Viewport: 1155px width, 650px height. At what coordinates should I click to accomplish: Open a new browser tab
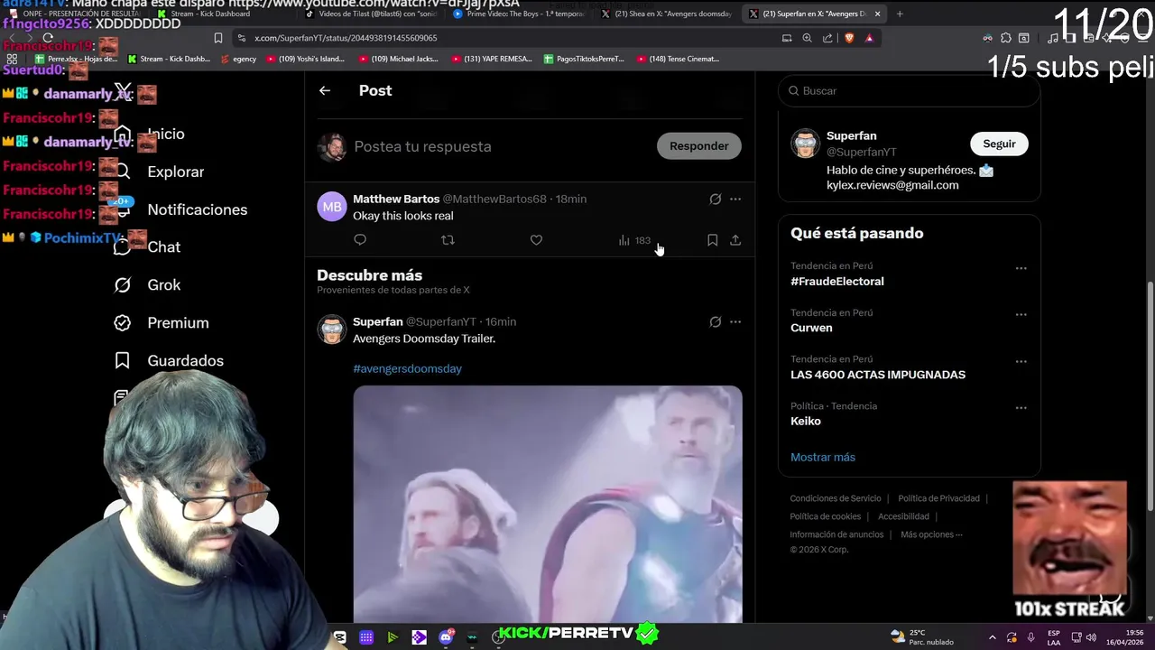(900, 14)
